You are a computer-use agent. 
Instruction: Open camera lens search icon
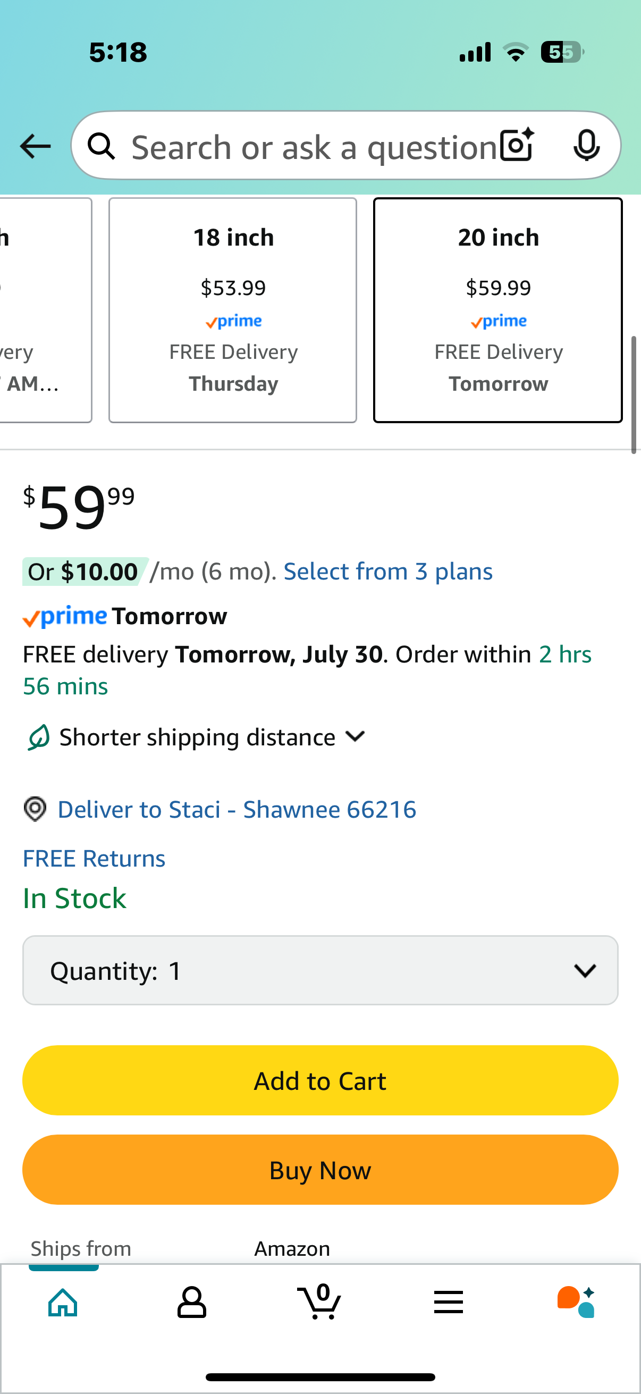[517, 145]
